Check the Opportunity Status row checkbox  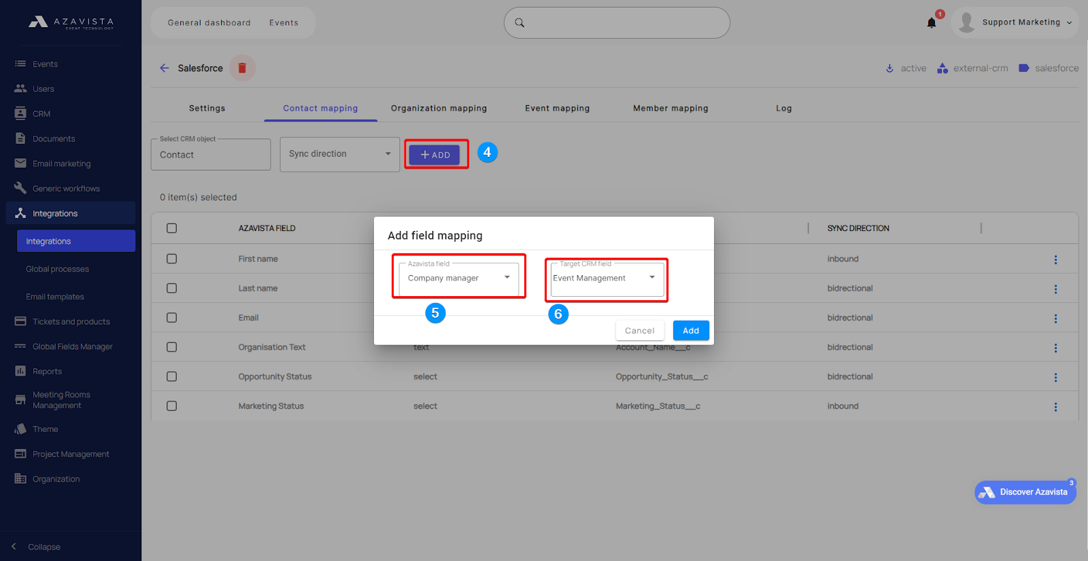point(171,376)
